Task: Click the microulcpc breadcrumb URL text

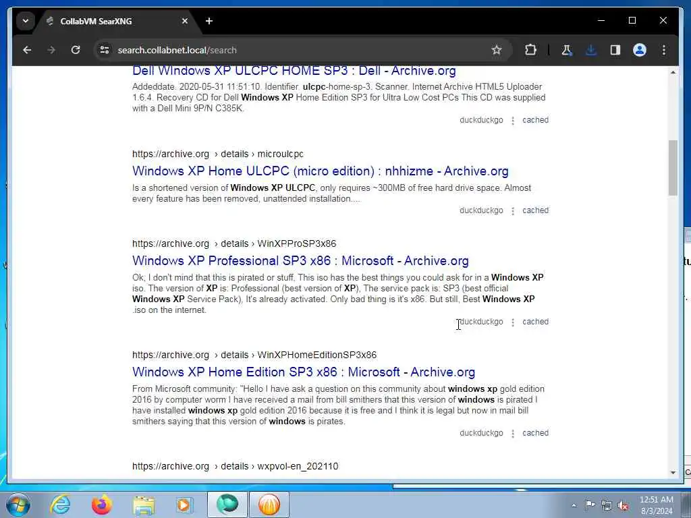Action: coord(218,154)
